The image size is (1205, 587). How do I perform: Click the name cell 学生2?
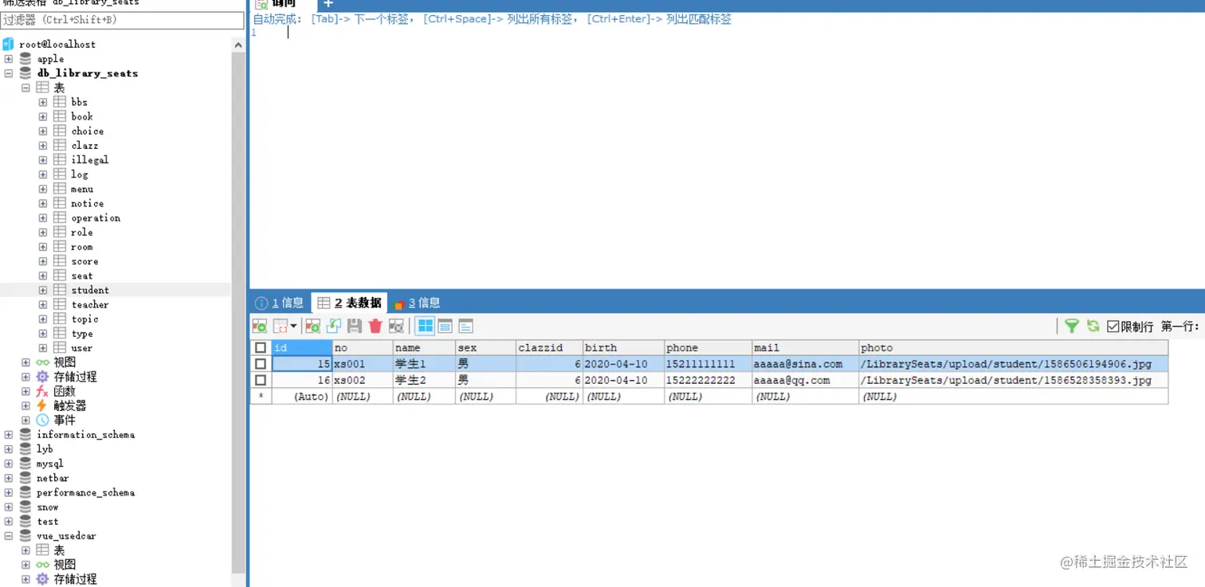click(424, 381)
